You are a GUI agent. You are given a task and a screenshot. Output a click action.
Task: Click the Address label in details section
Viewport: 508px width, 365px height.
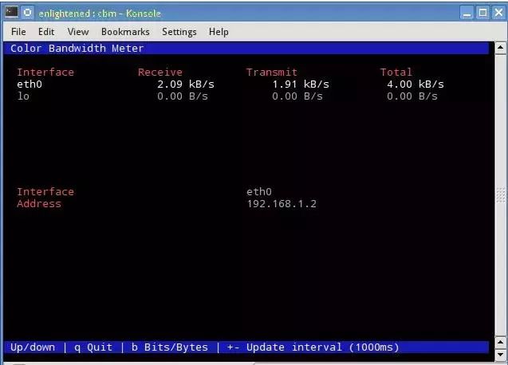pos(39,204)
